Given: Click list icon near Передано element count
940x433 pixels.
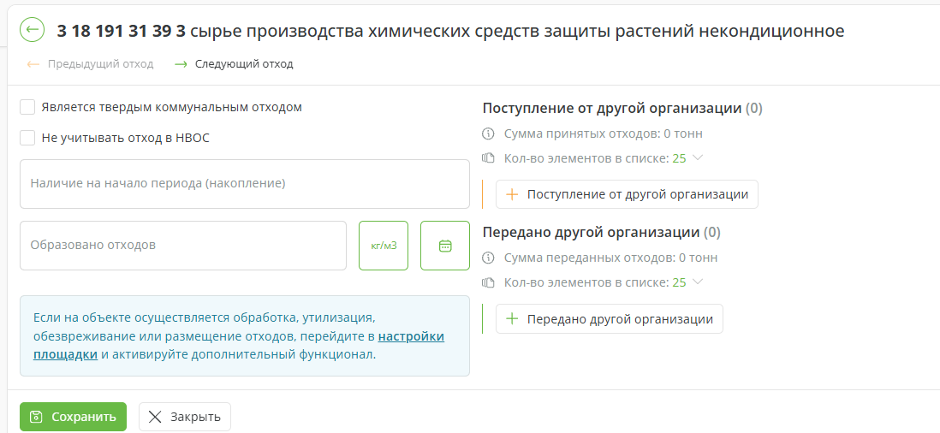Looking at the screenshot, I should (488, 282).
